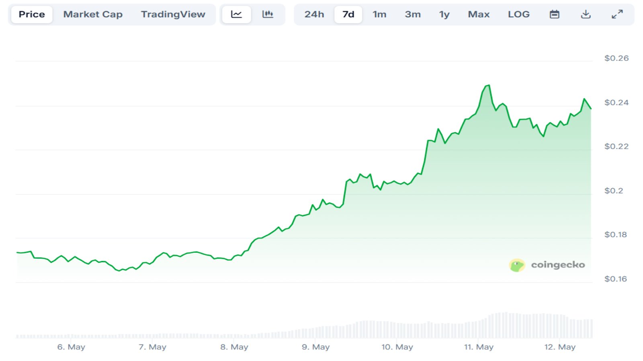Viewport: 643px width, 361px height.
Task: Click the price peak on 11 May
Action: 488,85
